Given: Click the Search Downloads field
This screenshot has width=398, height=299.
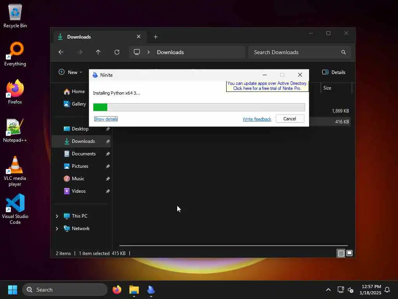Looking at the screenshot, I should [x=300, y=52].
